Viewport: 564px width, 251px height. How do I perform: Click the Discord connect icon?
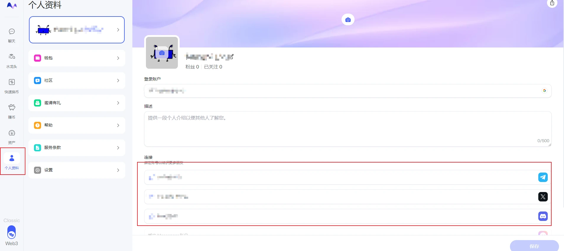point(543,216)
